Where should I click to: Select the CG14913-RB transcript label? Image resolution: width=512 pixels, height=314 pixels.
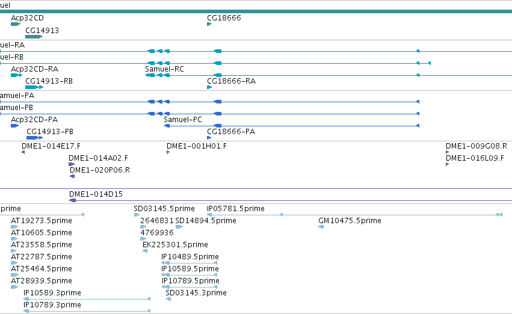point(49,81)
